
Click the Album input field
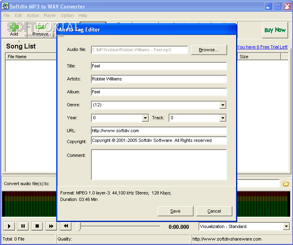159,92
